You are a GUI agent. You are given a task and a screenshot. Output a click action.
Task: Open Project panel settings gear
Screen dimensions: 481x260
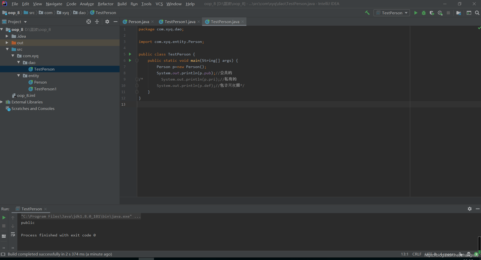(x=107, y=22)
